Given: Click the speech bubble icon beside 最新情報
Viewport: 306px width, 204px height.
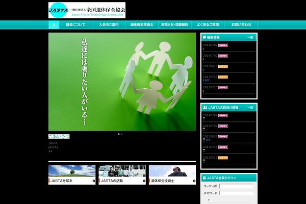Looking at the screenshot, I should coord(205,37).
